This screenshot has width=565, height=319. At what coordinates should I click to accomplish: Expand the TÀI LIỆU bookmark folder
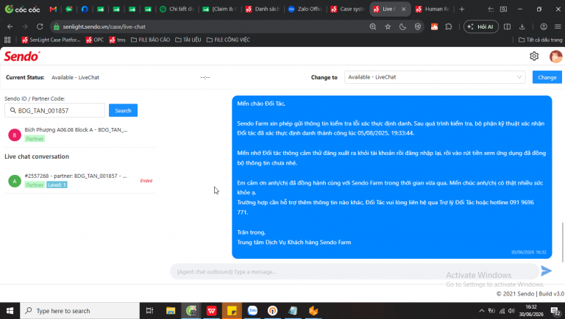[188, 40]
